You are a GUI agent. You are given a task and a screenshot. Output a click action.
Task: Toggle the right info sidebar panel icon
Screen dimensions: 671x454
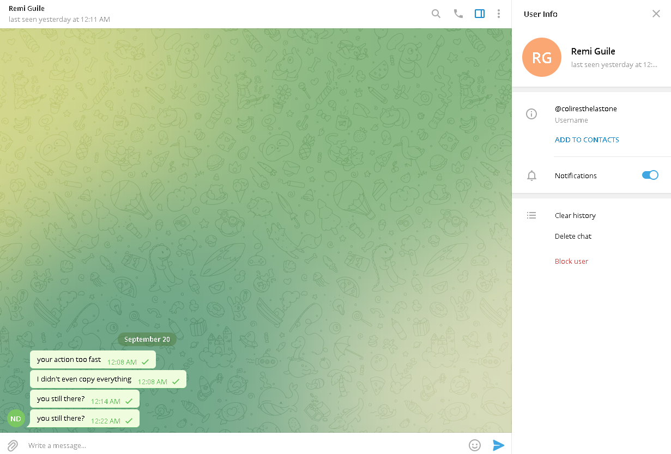coord(480,14)
